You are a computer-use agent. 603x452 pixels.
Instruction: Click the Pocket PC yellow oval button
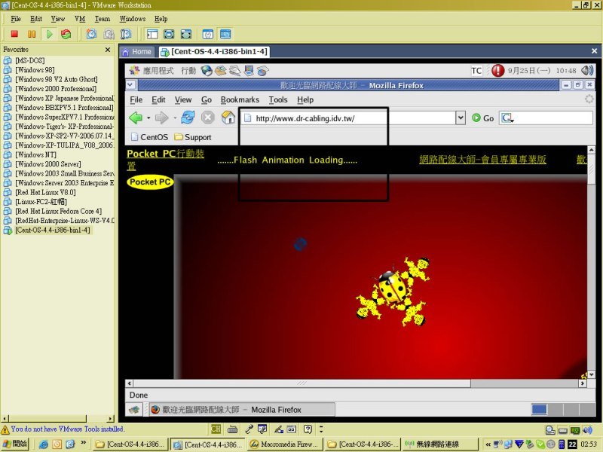click(150, 182)
